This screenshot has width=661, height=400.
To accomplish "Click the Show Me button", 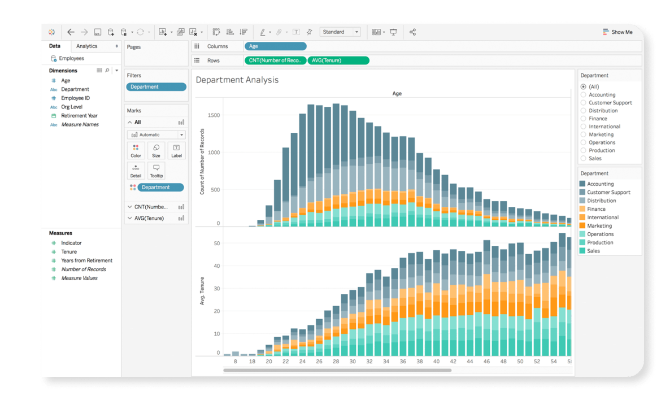I will click(x=617, y=32).
